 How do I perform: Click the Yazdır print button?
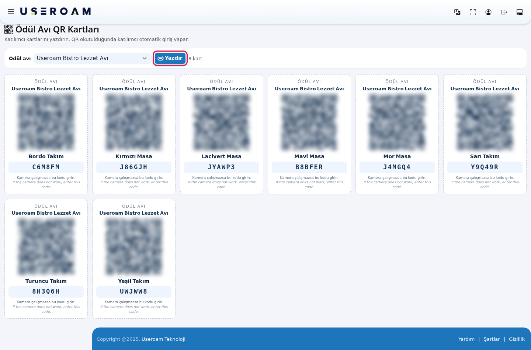170,58
